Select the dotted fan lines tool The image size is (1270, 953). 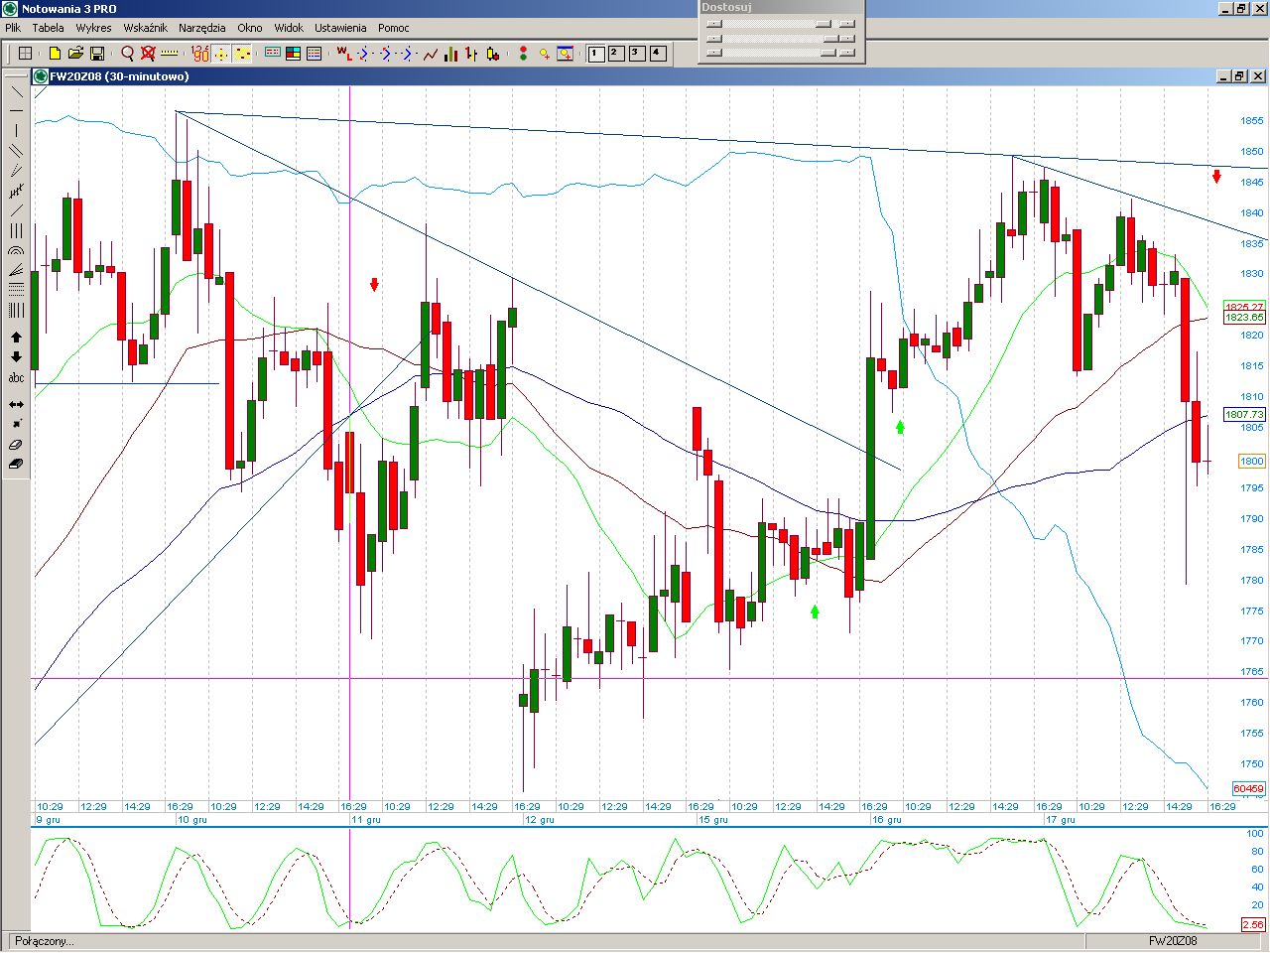click(16, 171)
